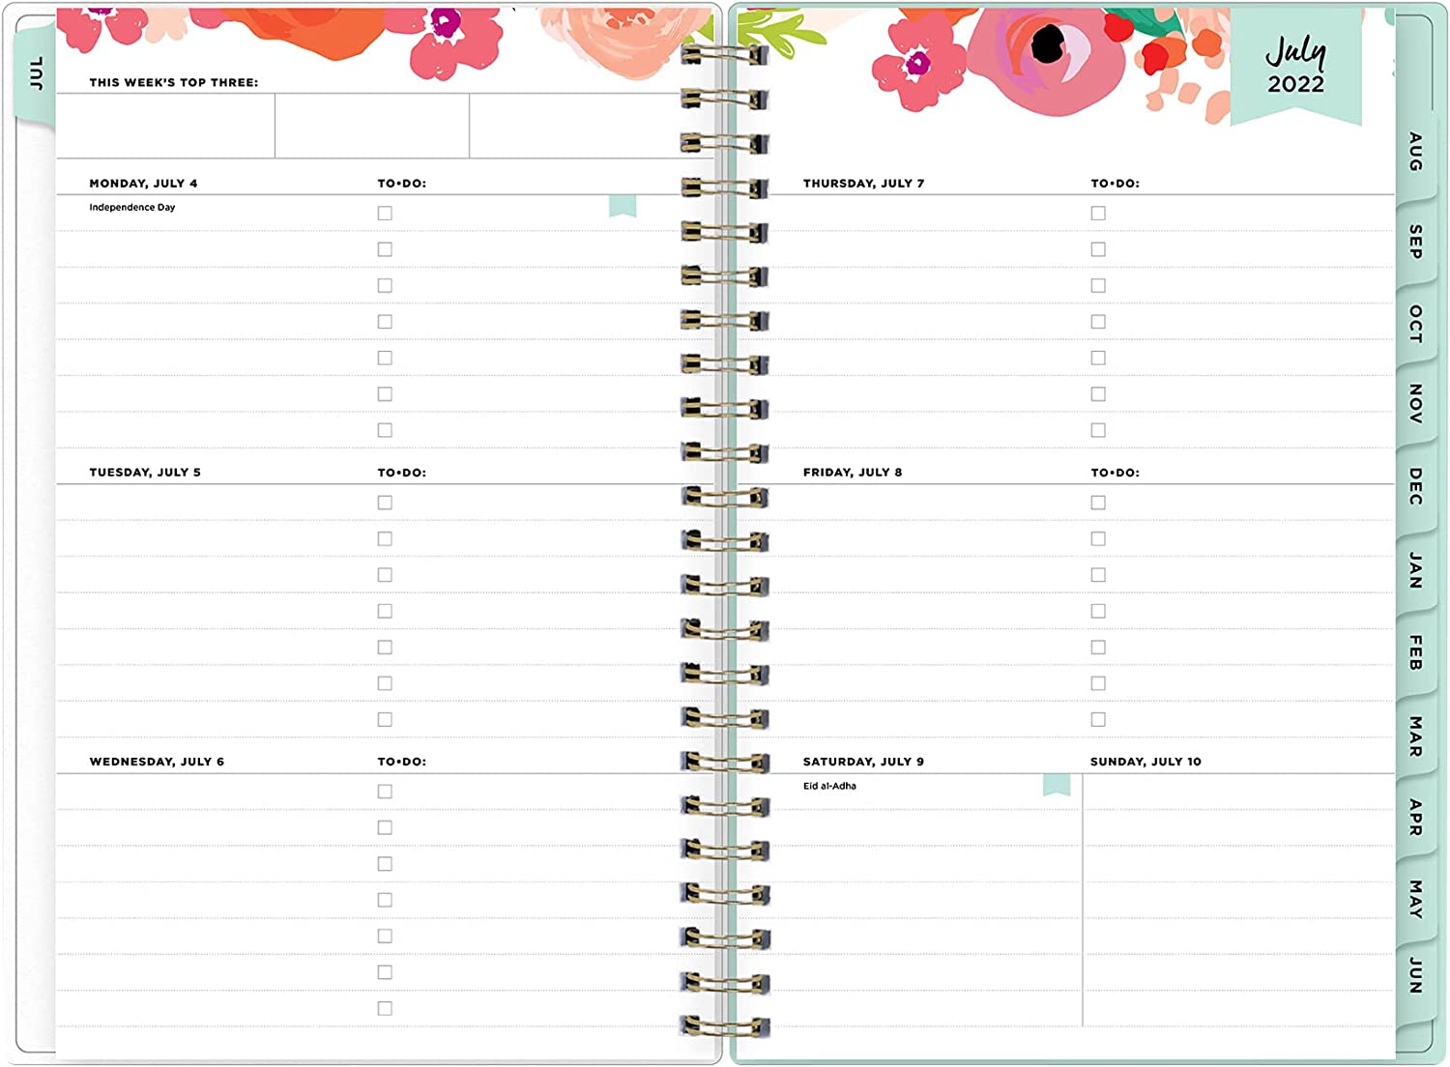Check the last to-do box under Friday, July 8
The image size is (1450, 1067).
pyautogui.click(x=1098, y=719)
